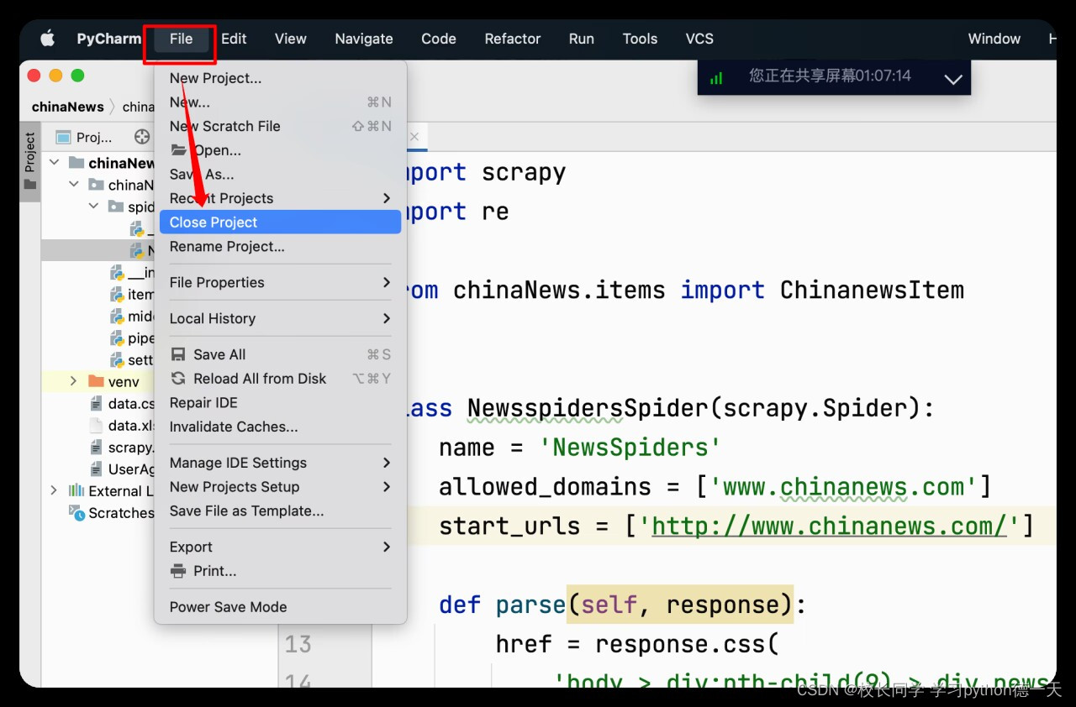Click the target locator icon beside Project dropdown
This screenshot has height=707, width=1076.
[x=141, y=136]
